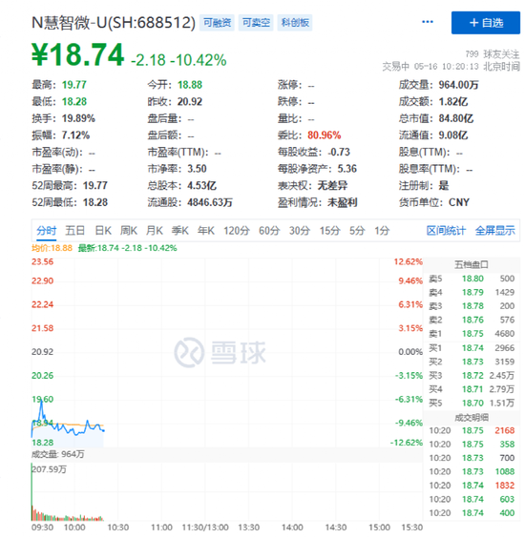525x539 pixels.
Task: Select the trade row with volume 603
Action: tap(472, 499)
